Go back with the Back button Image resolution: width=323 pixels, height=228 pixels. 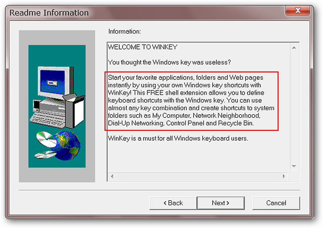tap(173, 203)
